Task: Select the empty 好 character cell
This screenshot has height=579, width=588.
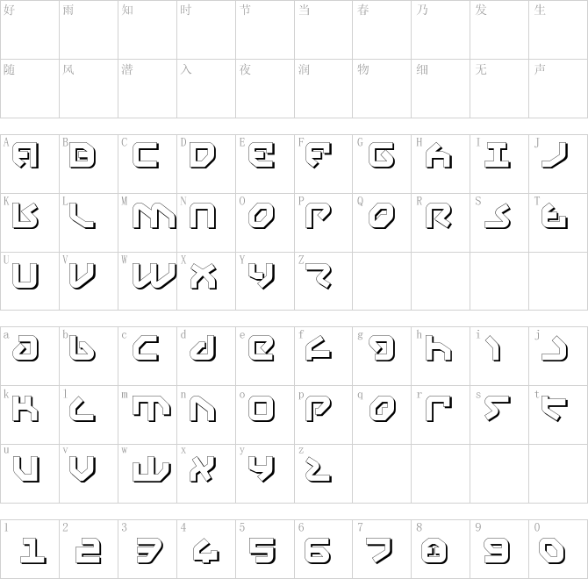Action: 30,30
